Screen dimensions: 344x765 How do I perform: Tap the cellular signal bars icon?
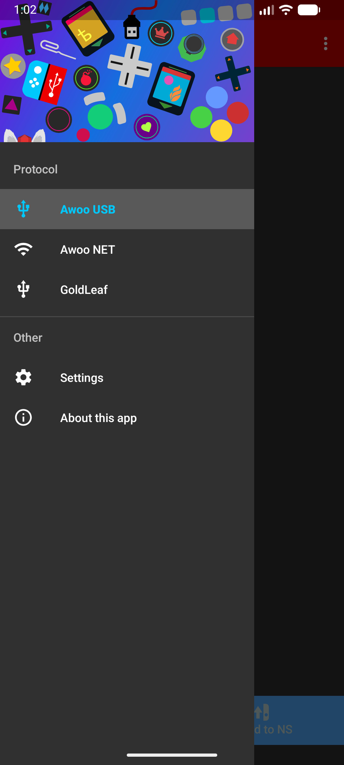(x=267, y=10)
